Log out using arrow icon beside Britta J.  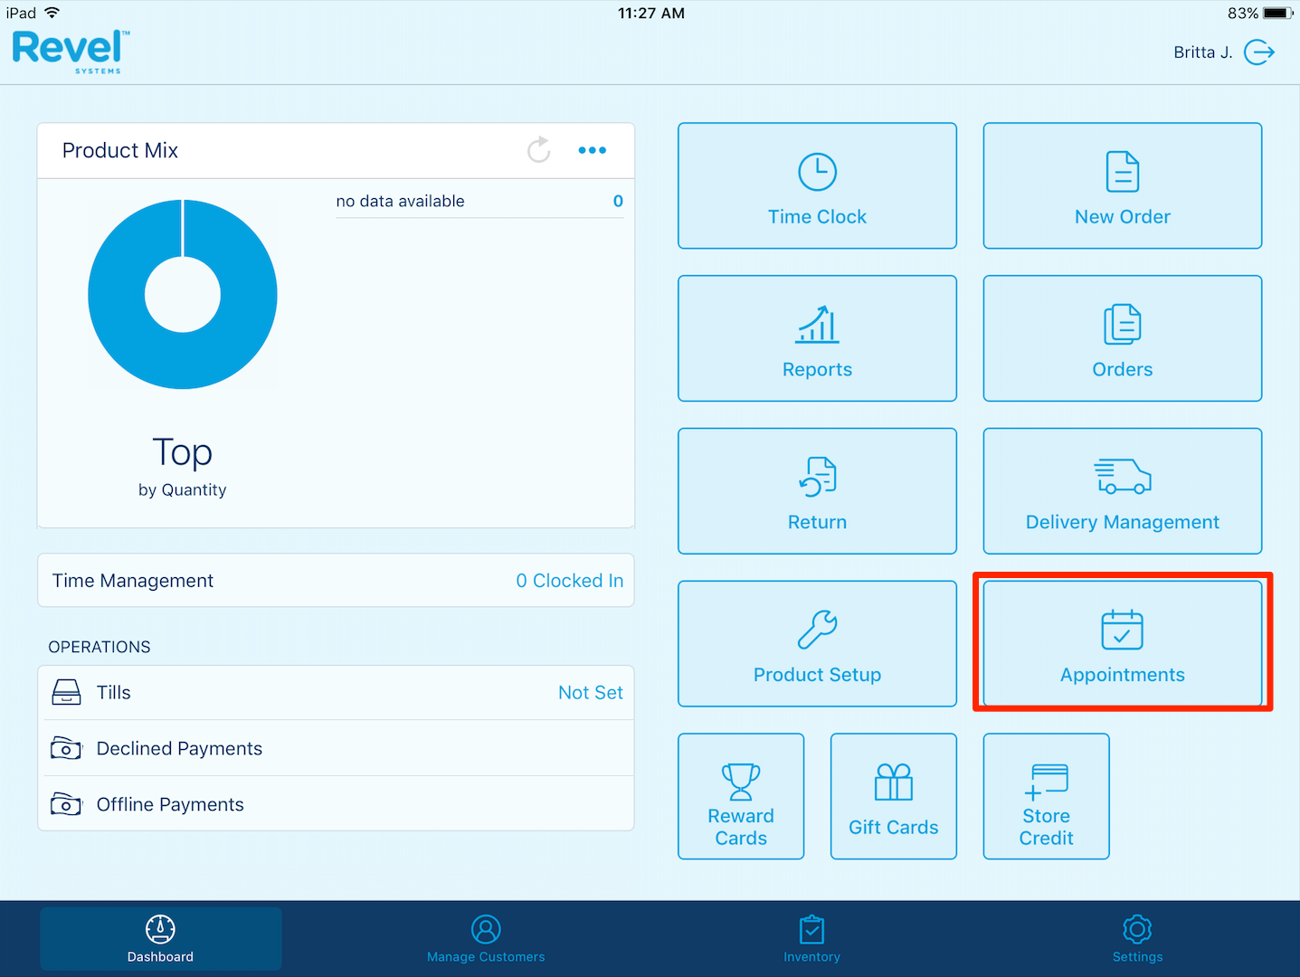coord(1259,52)
